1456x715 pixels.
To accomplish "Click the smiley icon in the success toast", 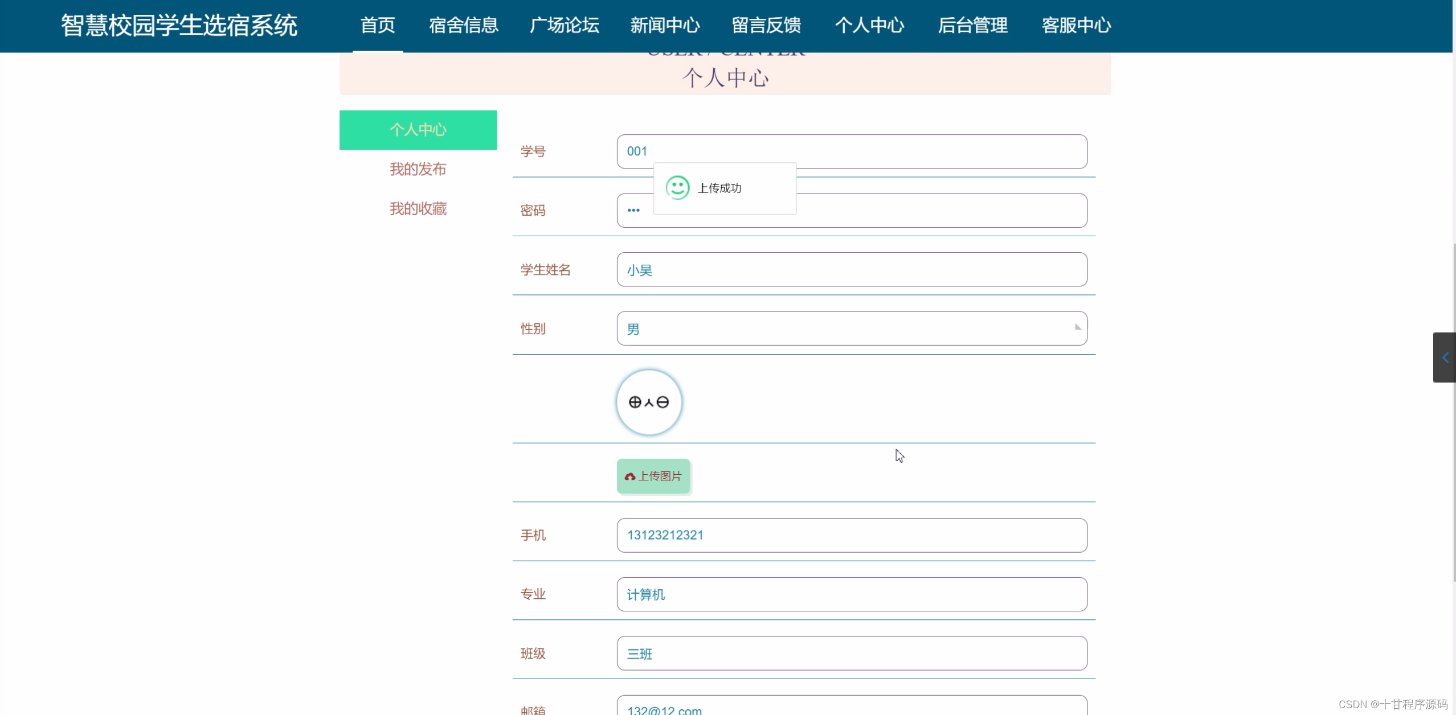I will 677,187.
